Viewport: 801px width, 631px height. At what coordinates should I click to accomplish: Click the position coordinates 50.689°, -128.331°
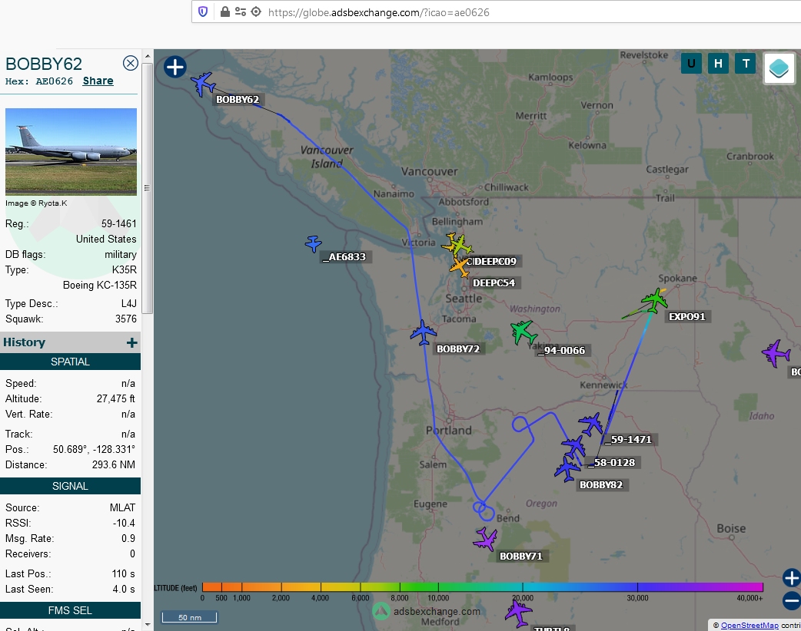(x=94, y=449)
